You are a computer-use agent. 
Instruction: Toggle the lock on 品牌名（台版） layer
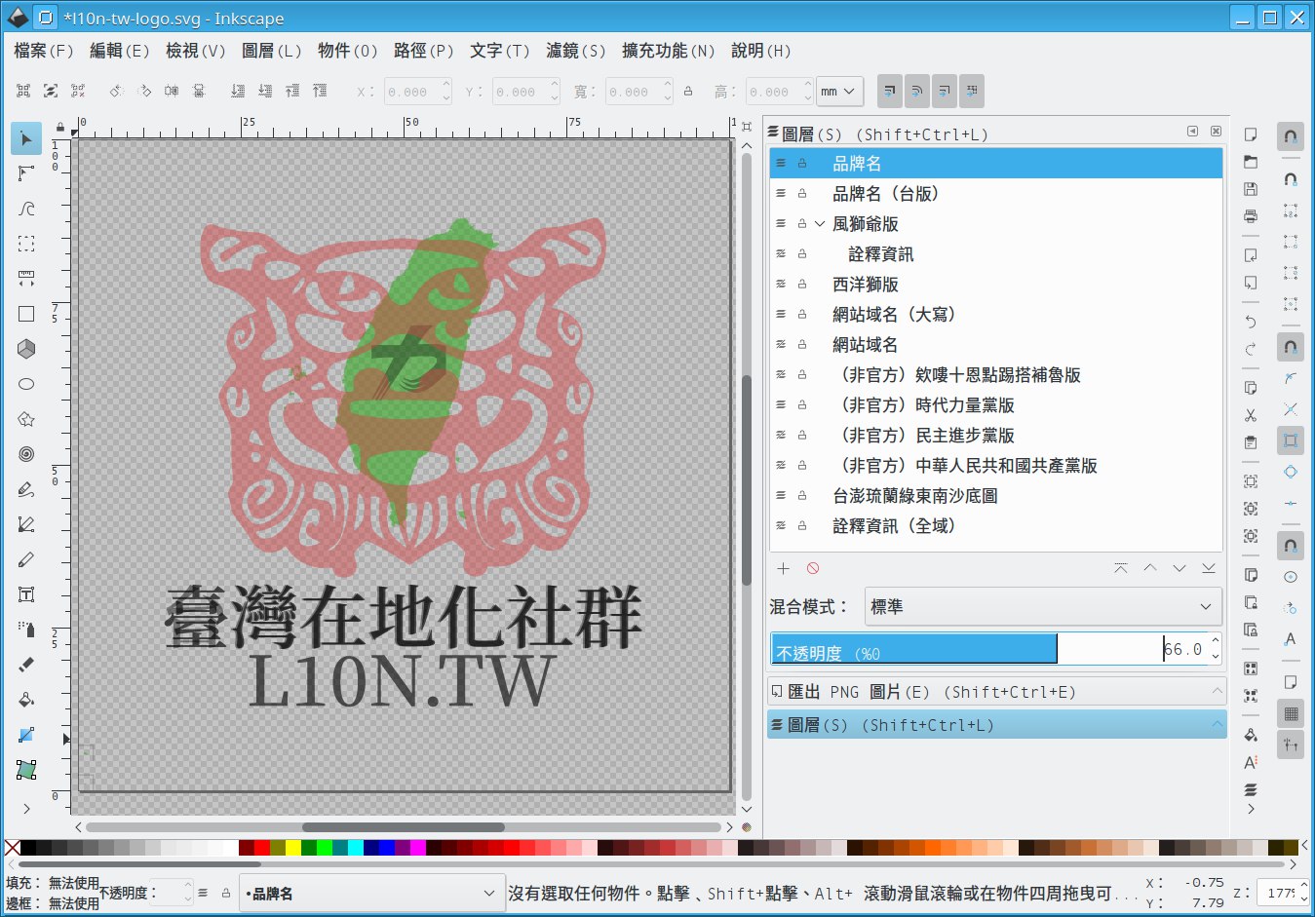click(x=802, y=194)
